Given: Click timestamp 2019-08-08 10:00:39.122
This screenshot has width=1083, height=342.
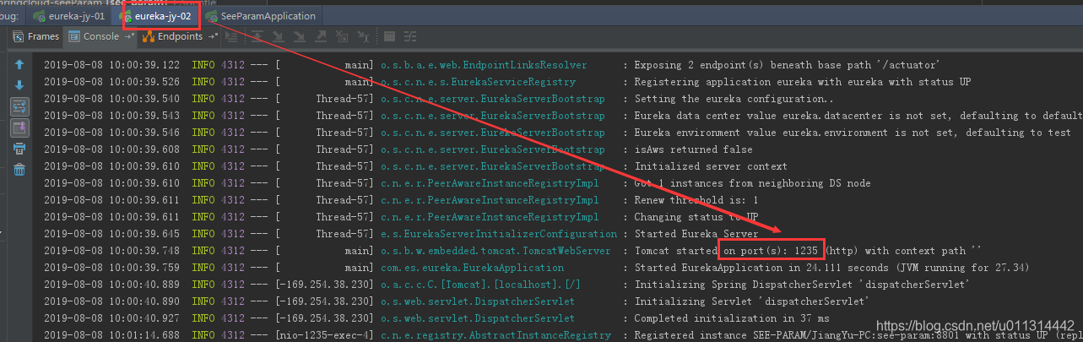Looking at the screenshot, I should 111,65.
